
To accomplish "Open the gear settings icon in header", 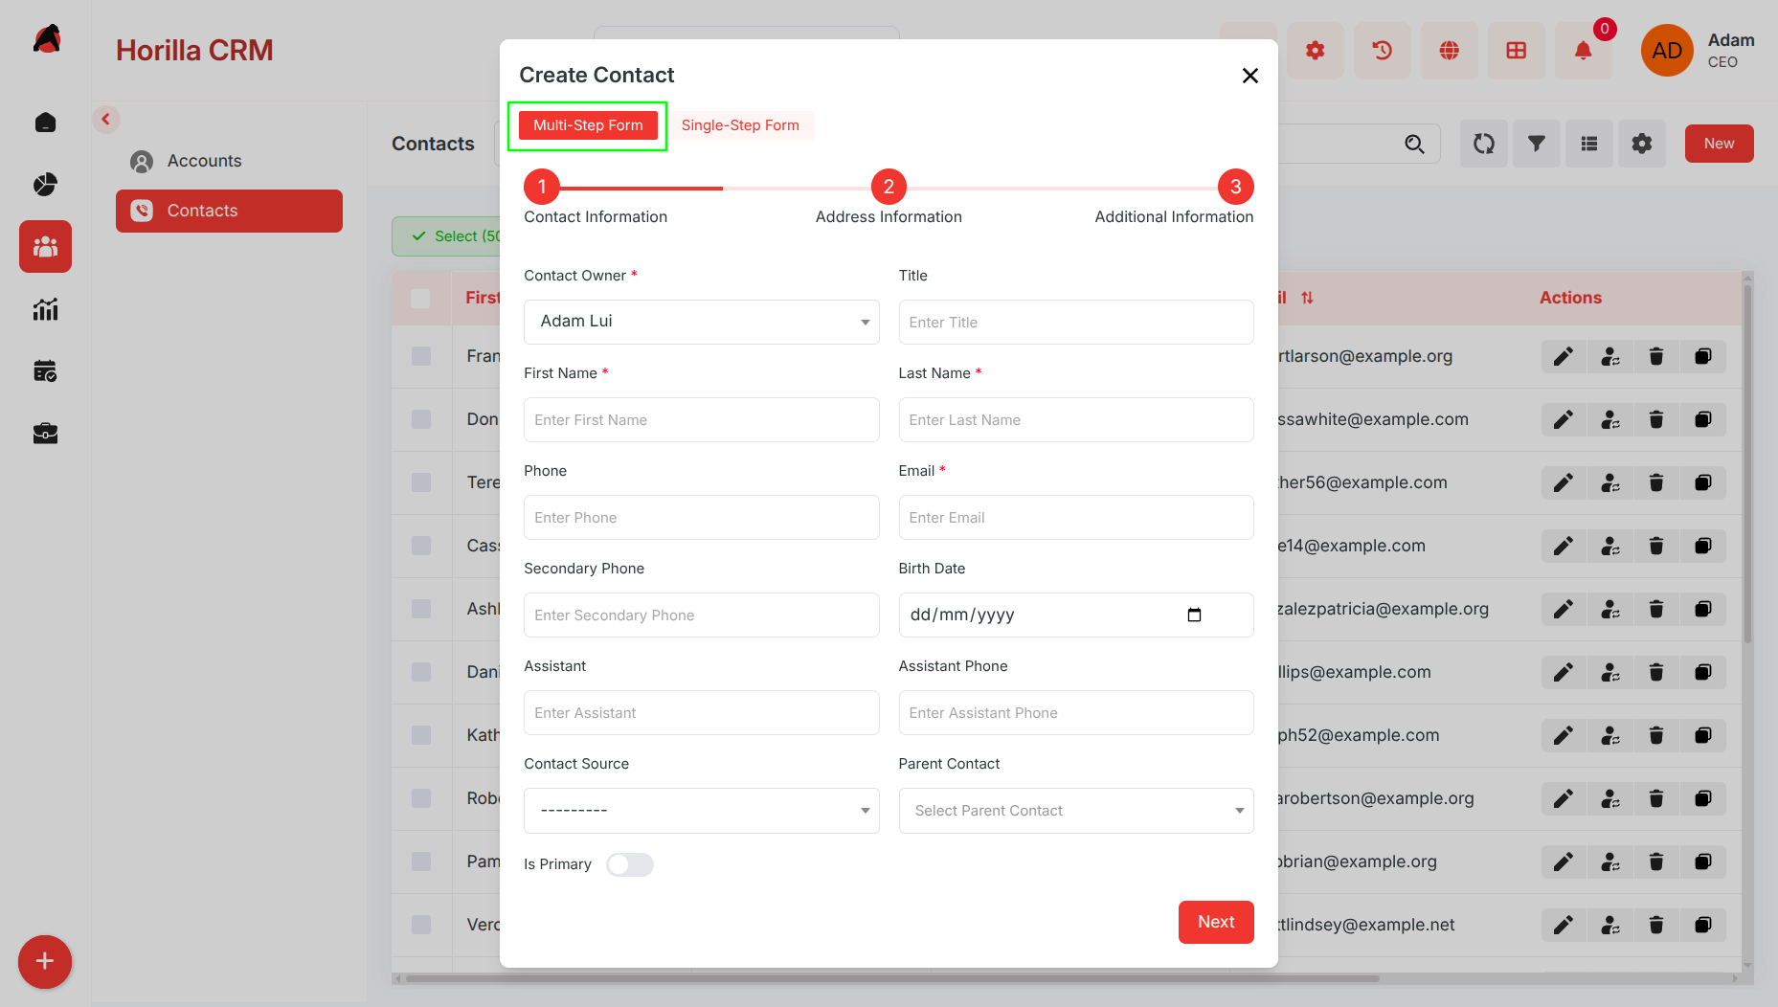I will point(1316,51).
